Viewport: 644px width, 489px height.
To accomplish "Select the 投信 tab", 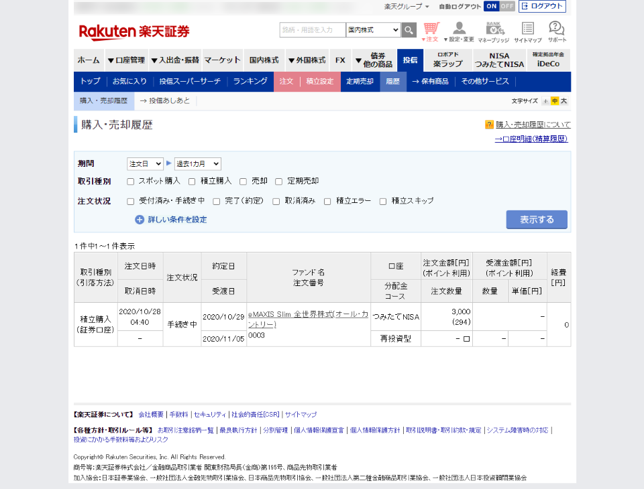I will pos(410,60).
